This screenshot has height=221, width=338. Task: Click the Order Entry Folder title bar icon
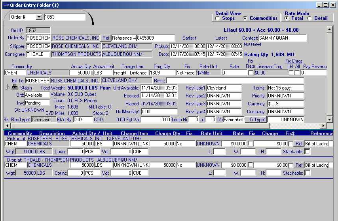pyautogui.click(x=6, y=5)
